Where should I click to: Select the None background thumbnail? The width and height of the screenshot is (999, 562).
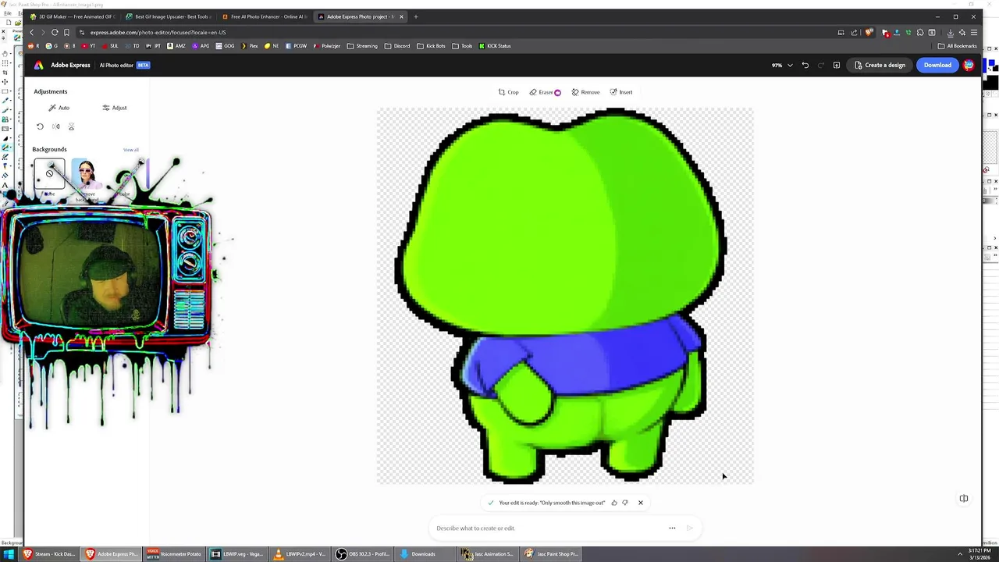pos(49,173)
